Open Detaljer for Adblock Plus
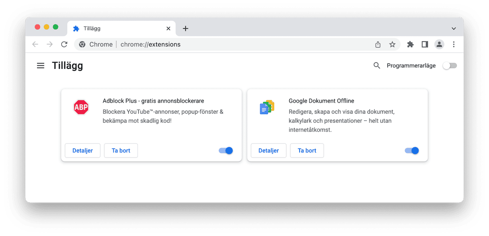Screen dimensions: 489x236 [82, 151]
